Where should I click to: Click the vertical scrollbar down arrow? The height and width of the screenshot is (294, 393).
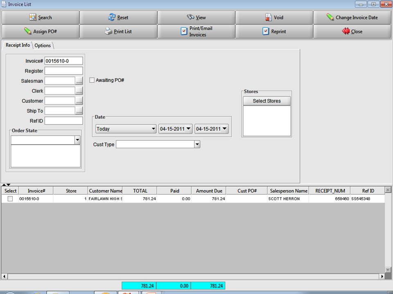click(388, 270)
